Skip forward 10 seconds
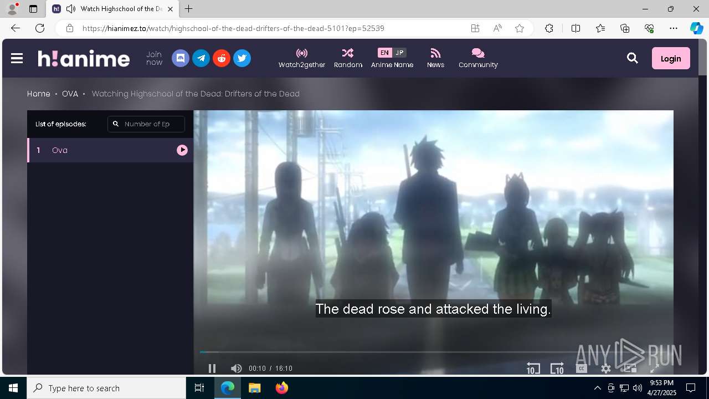Screen dimensions: 709x399 point(557,369)
